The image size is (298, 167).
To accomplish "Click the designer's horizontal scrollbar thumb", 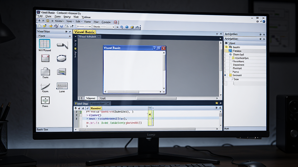I will pos(157,98).
